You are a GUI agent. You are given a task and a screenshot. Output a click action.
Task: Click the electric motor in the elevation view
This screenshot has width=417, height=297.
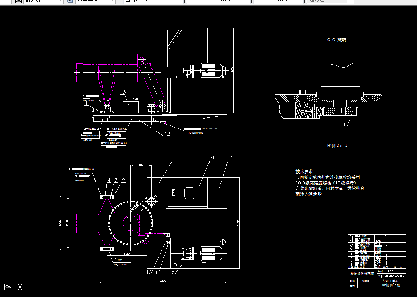(x=214, y=70)
